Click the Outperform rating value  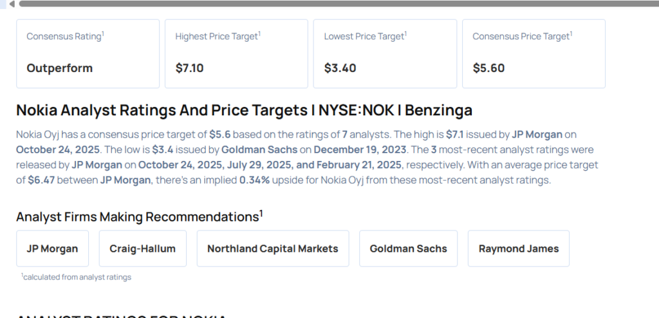click(59, 68)
